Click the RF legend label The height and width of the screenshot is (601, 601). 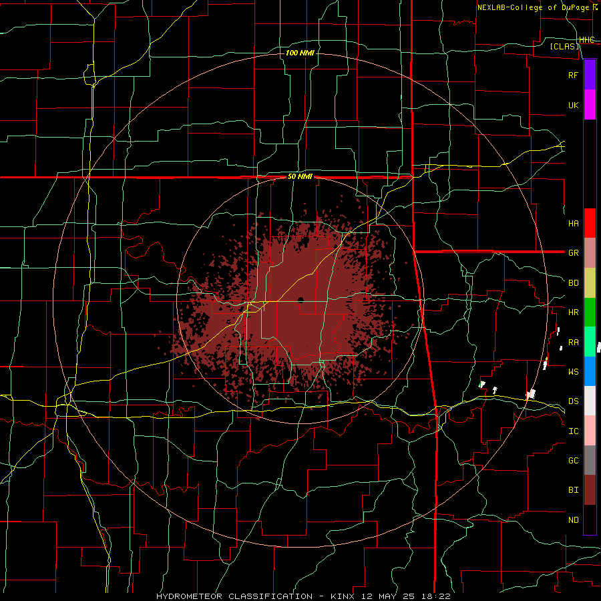(x=574, y=75)
